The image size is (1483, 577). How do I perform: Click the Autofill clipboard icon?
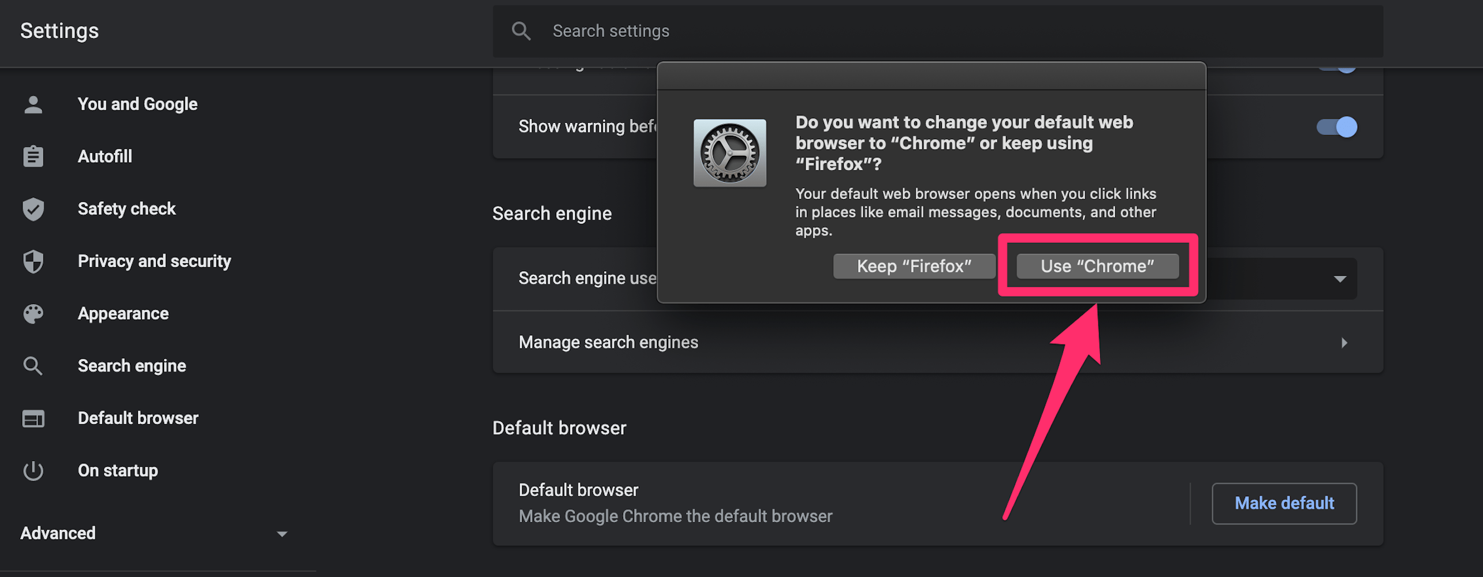coord(33,156)
